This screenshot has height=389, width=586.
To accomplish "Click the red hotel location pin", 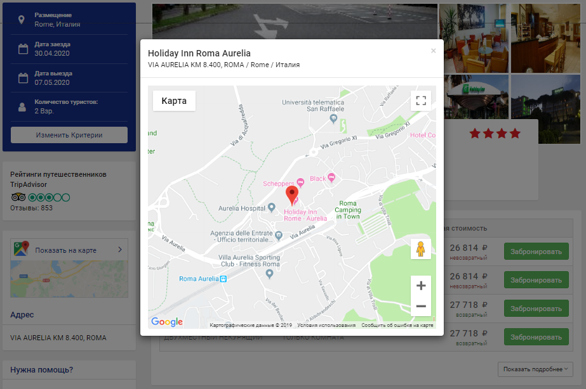I will click(x=292, y=195).
